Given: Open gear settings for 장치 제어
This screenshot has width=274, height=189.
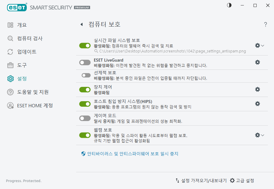Looking at the screenshot, I should (x=258, y=90).
